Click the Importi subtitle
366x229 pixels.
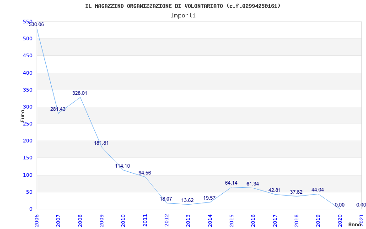point(183,16)
